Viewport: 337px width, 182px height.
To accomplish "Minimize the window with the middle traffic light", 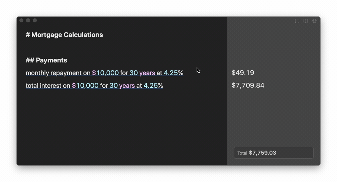I will pyautogui.click(x=28, y=20).
